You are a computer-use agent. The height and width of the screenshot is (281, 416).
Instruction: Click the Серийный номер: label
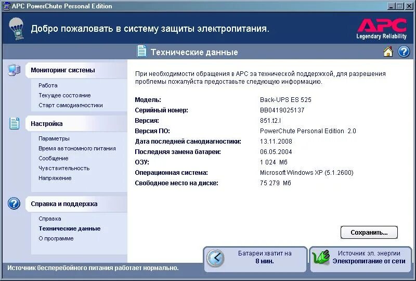point(161,110)
